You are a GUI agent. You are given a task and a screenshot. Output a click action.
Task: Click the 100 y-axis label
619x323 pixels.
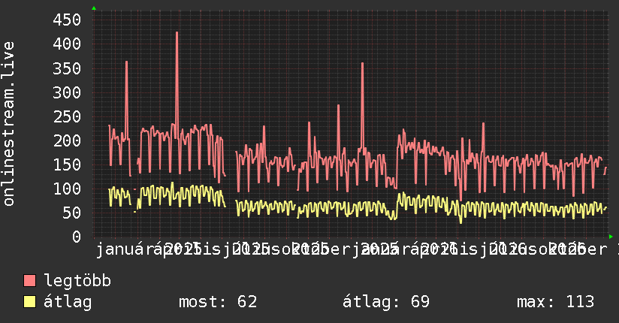(x=67, y=189)
